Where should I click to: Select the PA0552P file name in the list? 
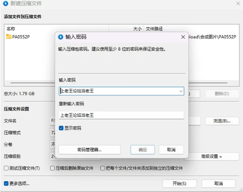pos(21,37)
